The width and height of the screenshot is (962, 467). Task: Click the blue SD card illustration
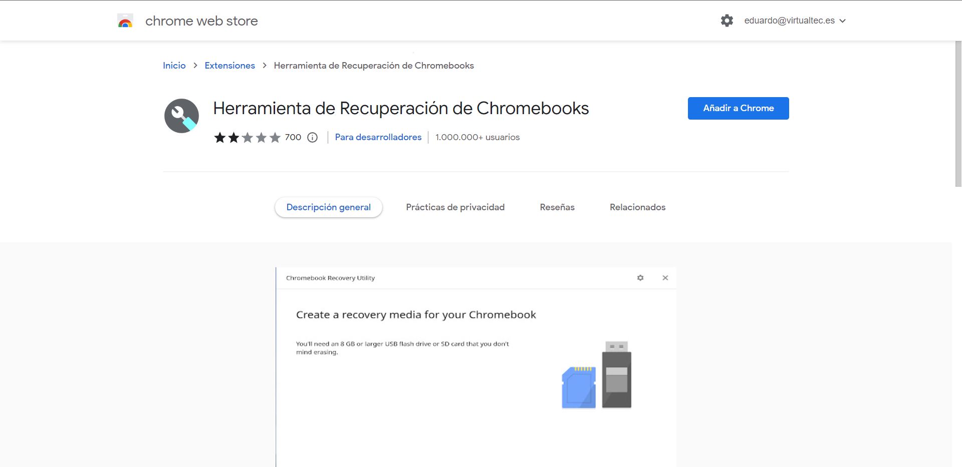(579, 387)
